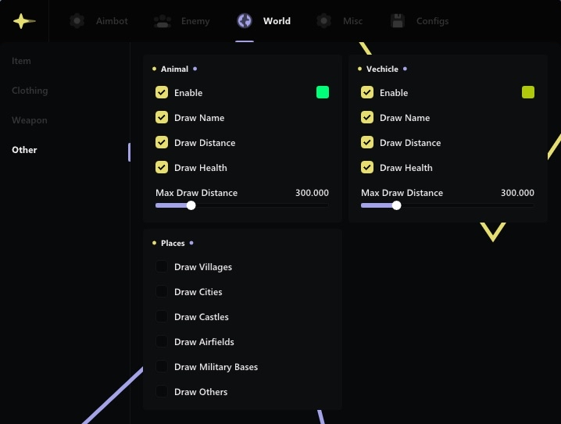This screenshot has height=424, width=561.
Task: Click the World globe icon
Action: pyautogui.click(x=245, y=21)
